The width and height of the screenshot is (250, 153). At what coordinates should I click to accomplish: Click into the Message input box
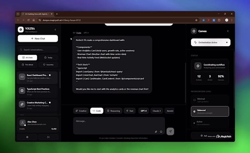tap(119, 126)
